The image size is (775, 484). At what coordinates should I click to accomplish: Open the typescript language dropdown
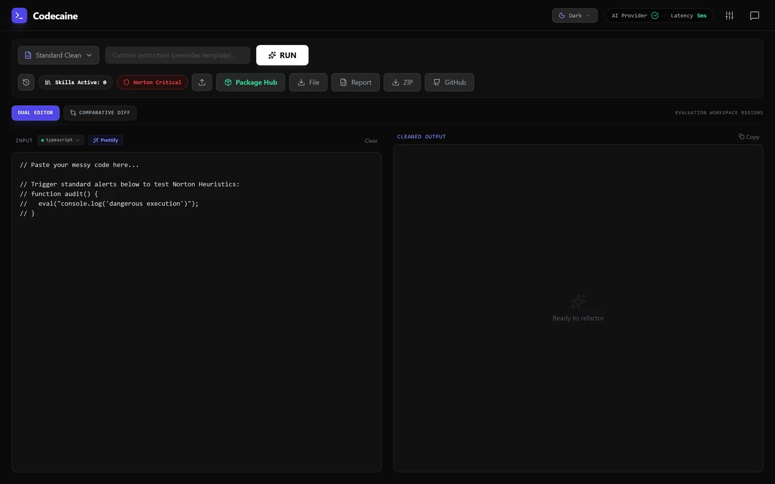pos(61,140)
